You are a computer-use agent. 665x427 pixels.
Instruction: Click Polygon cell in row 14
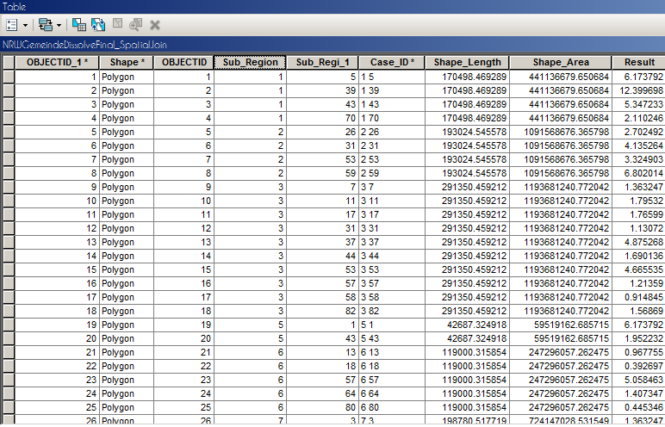pyautogui.click(x=127, y=257)
